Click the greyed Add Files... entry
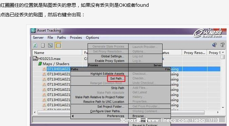 (x=140, y=88)
